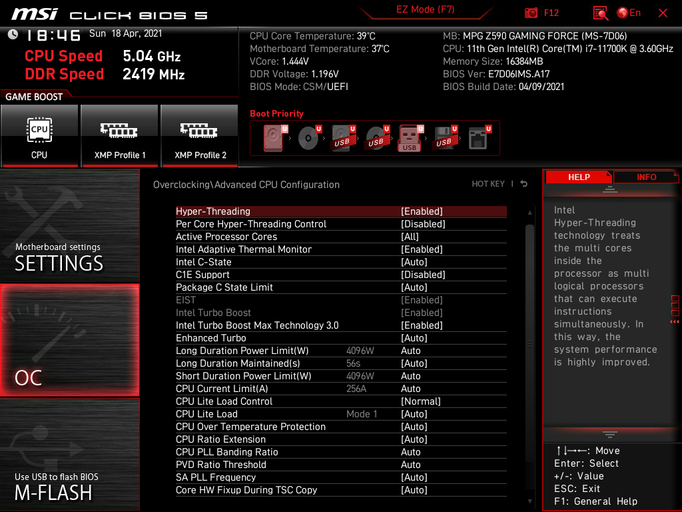Enable XMP Profile 1
The image size is (682, 512).
pos(120,136)
